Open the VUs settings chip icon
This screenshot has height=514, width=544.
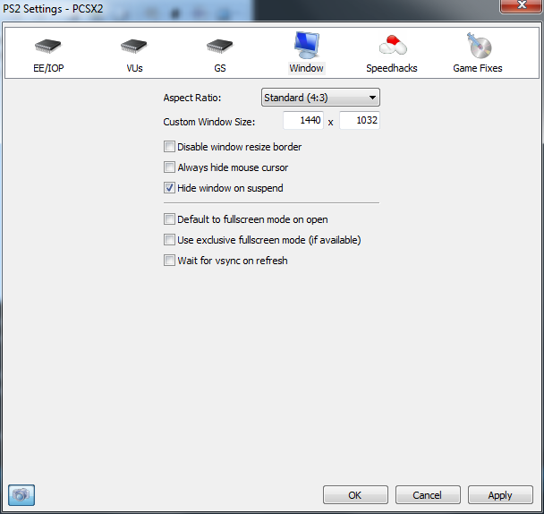coord(134,46)
